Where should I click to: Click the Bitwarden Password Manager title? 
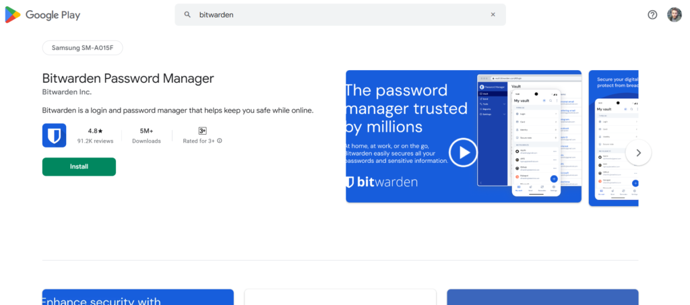click(x=128, y=78)
